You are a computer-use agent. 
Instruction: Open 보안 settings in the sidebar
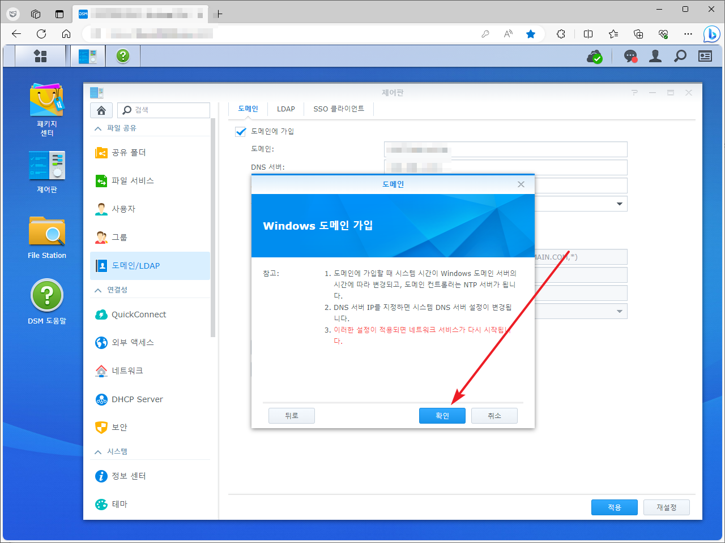click(150, 428)
